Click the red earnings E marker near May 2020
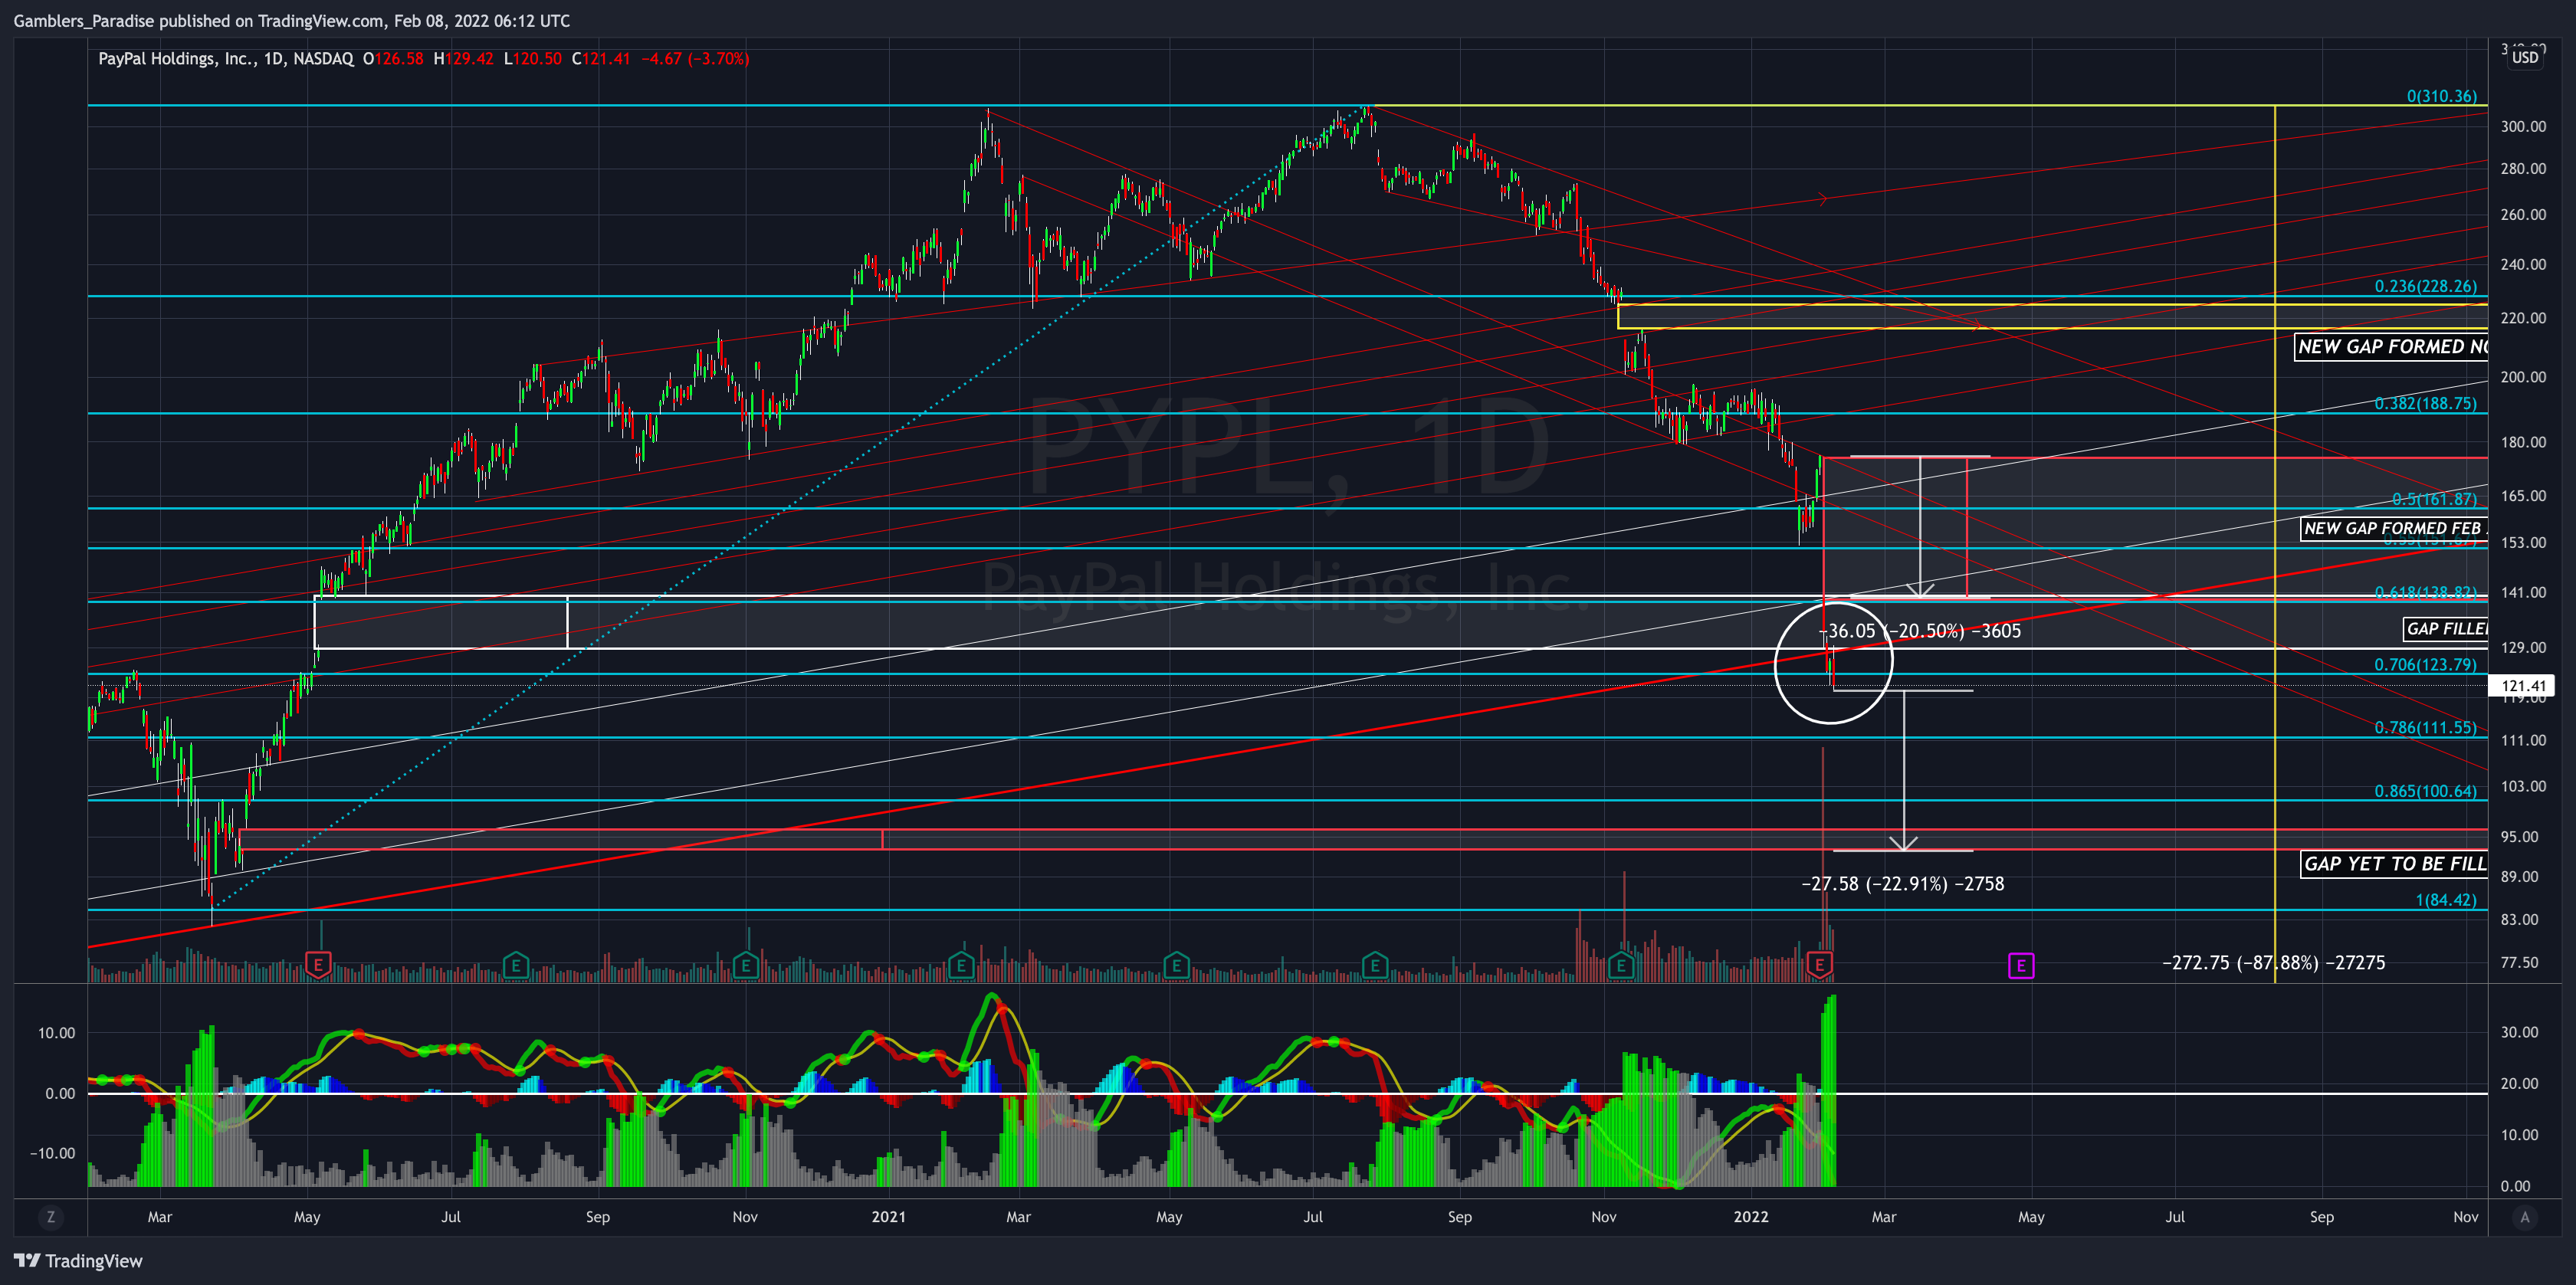This screenshot has height=1285, width=2576. tap(318, 965)
